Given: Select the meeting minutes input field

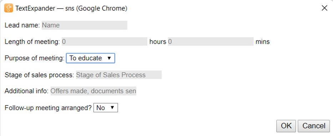Looking at the screenshot, I should click(x=211, y=42).
